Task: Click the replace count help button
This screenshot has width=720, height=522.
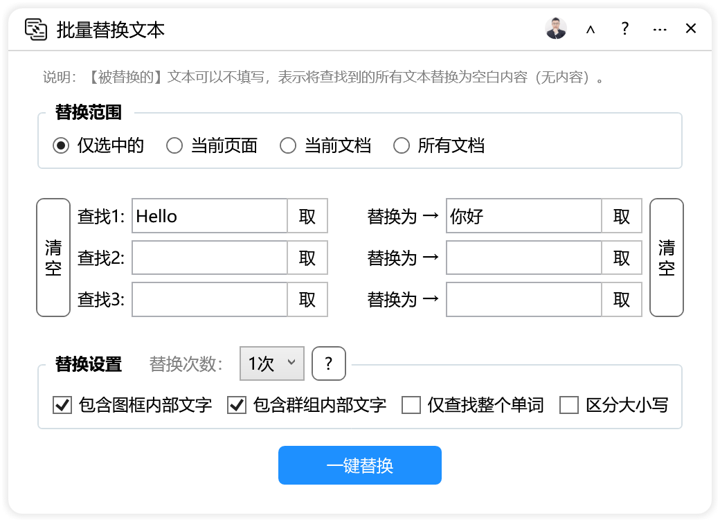Action: click(329, 363)
